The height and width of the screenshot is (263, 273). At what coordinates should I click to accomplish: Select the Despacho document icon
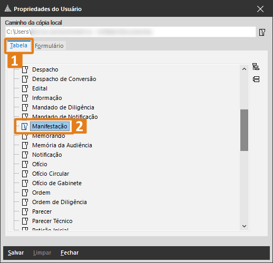(25, 69)
